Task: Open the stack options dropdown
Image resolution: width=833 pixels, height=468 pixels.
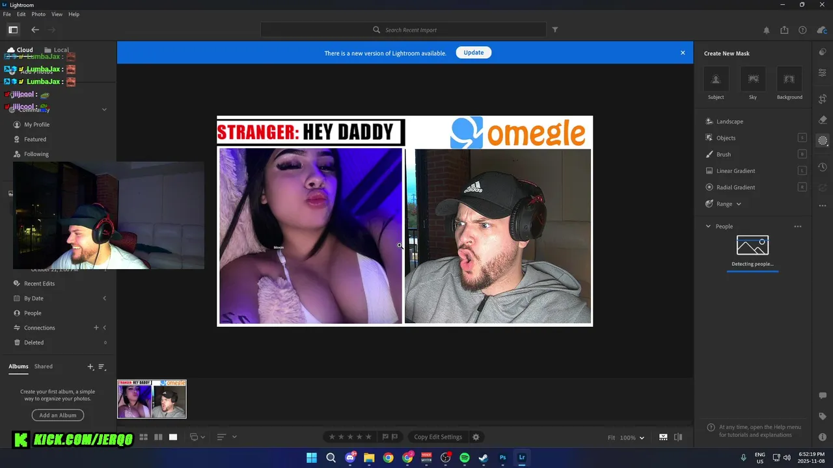Action: point(198,437)
